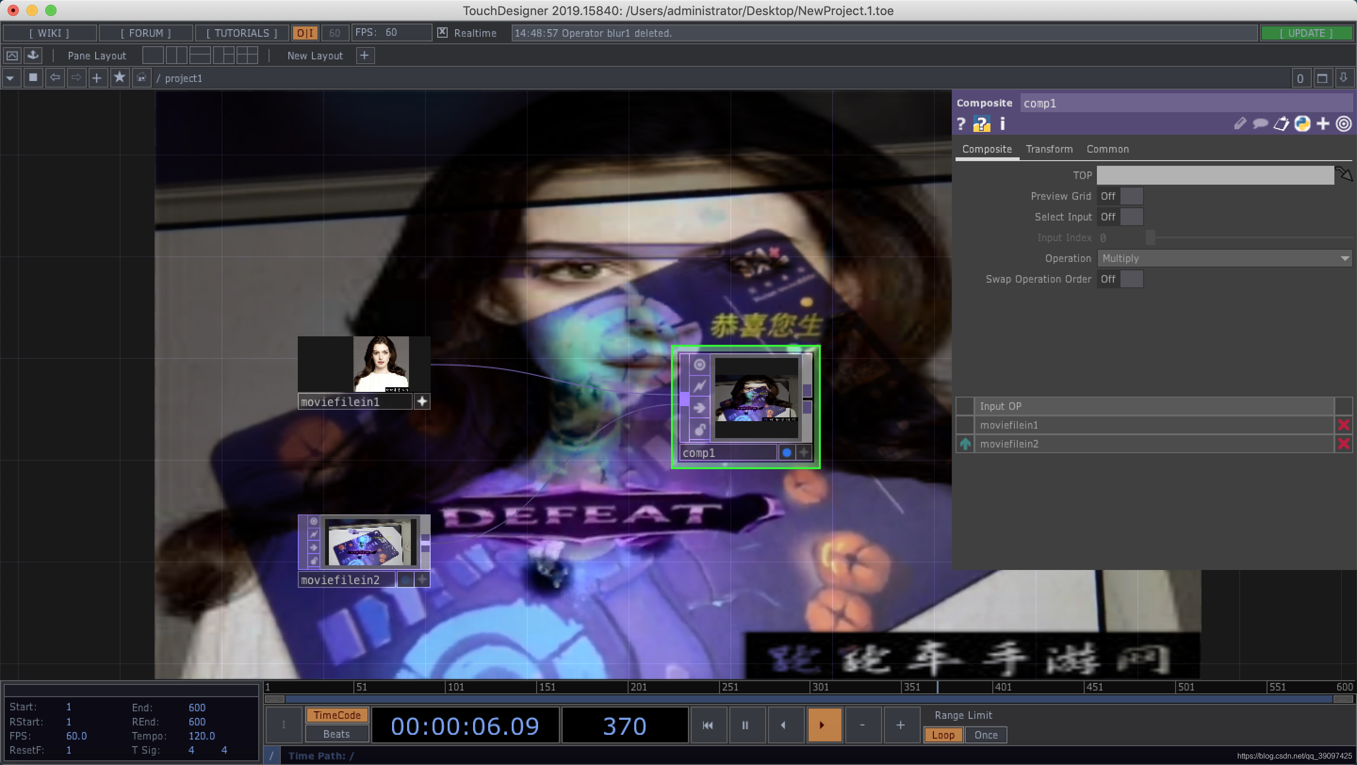Open the Common parameters tab

tap(1107, 149)
